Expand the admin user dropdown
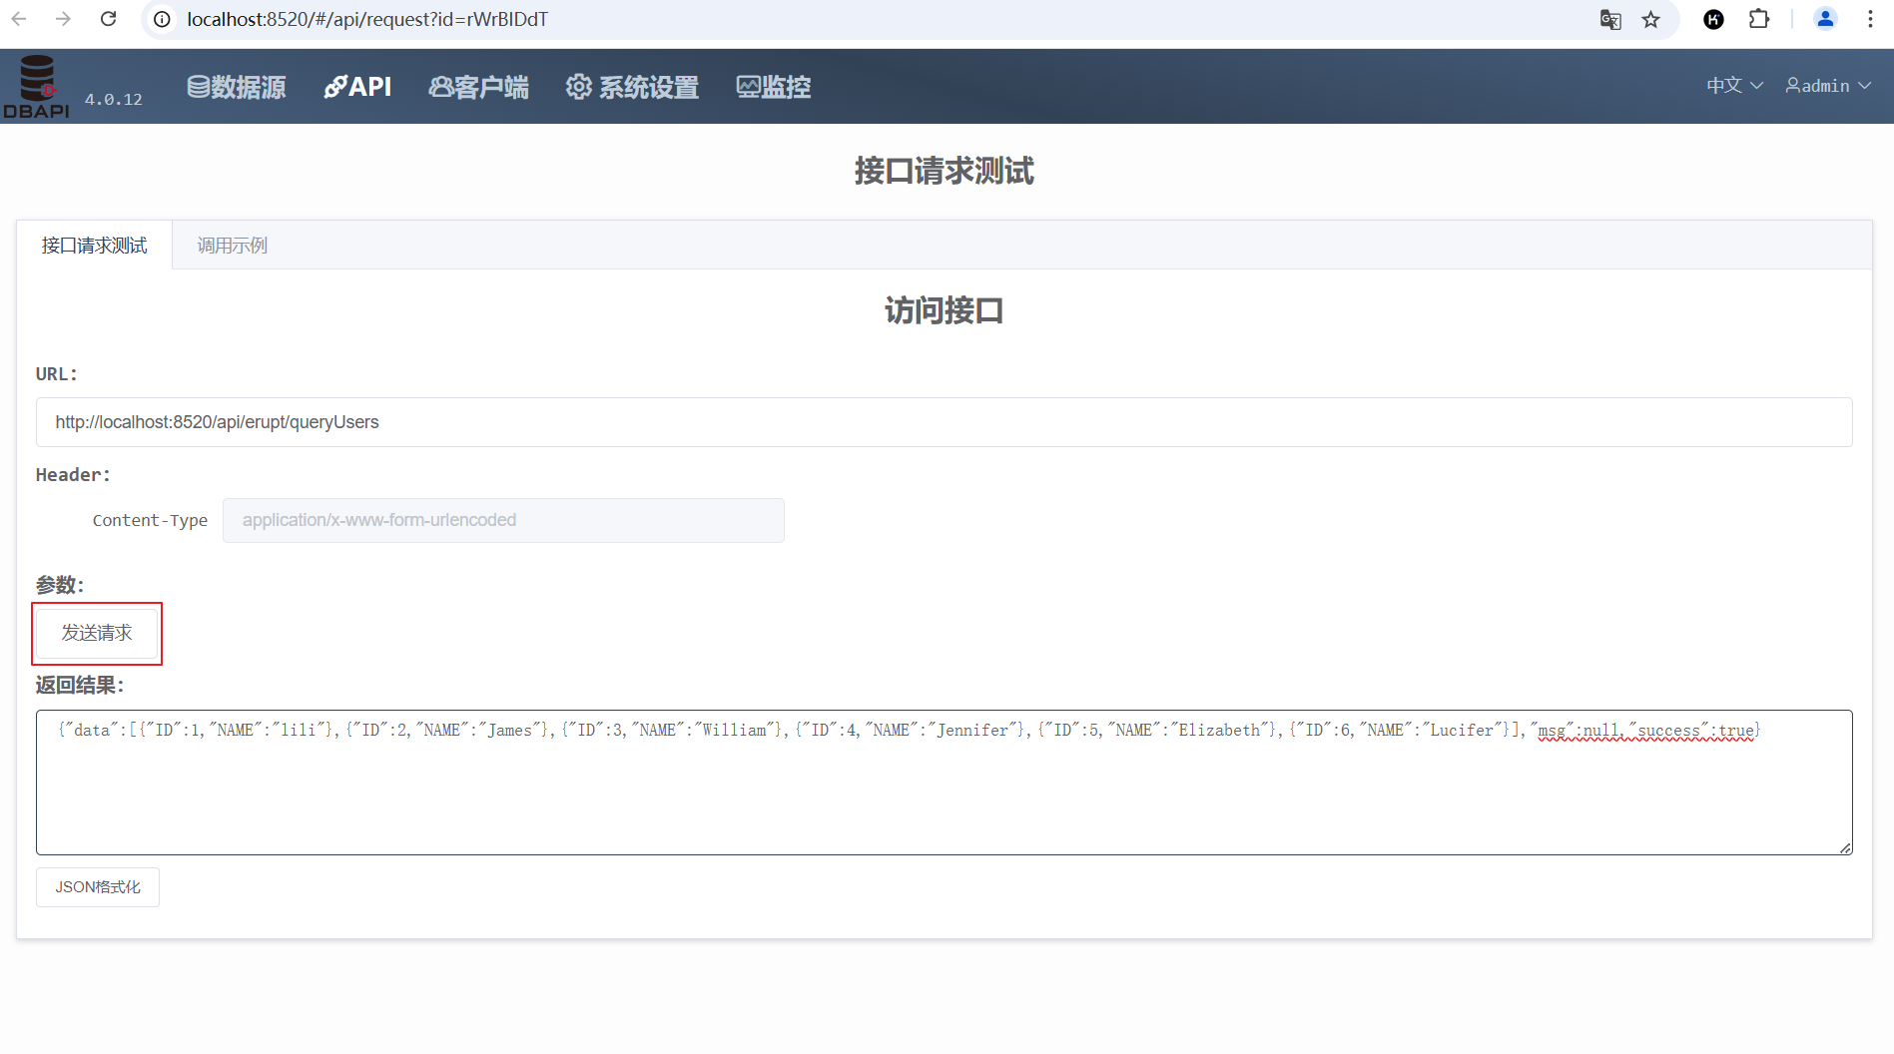This screenshot has width=1894, height=1054. tap(1828, 86)
